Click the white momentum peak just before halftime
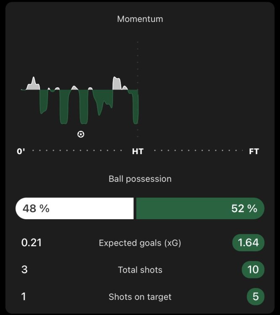Viewport: 280px width, 315px height. point(117,83)
